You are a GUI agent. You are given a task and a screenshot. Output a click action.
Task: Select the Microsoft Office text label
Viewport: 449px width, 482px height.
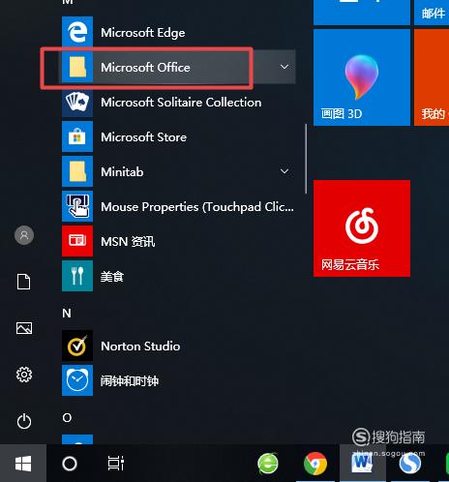tap(145, 67)
